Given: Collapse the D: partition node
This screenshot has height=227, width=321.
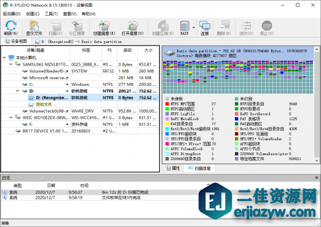Looking at the screenshot, I should (x=18, y=91).
